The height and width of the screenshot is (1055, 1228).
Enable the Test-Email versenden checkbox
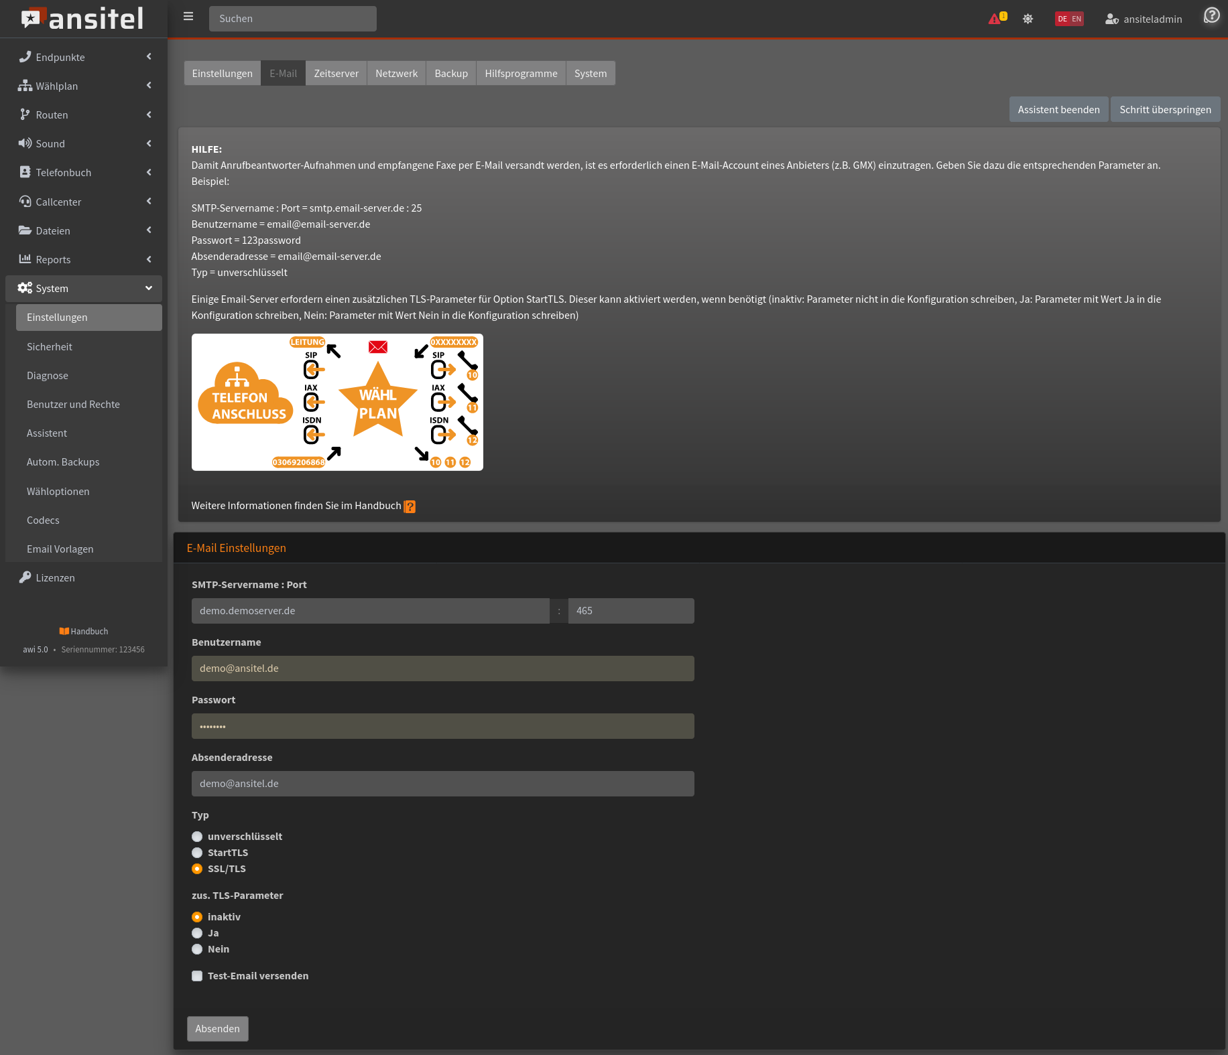coord(197,976)
